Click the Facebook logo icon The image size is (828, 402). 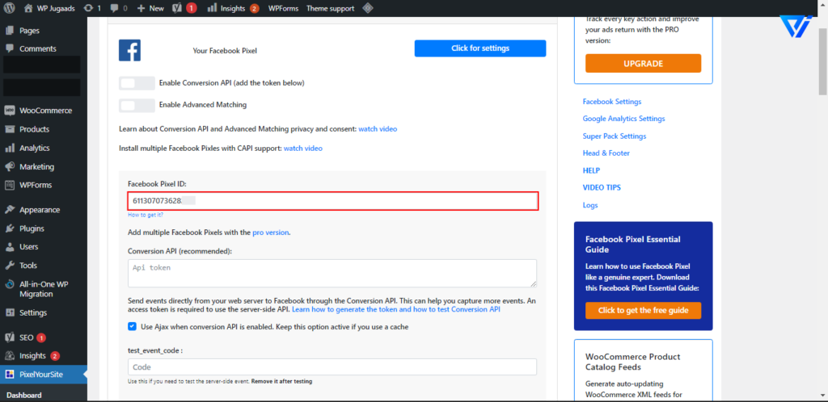tap(129, 50)
